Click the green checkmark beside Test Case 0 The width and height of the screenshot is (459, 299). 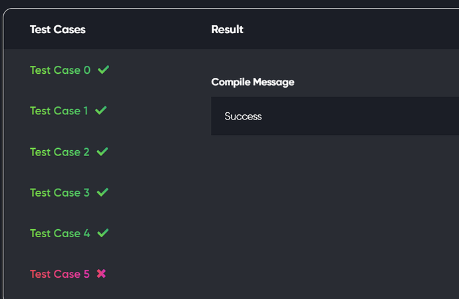coord(103,70)
